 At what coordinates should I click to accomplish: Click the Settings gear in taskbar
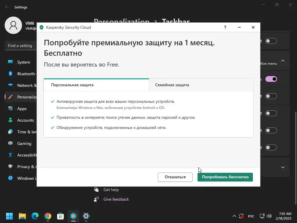click(86, 216)
